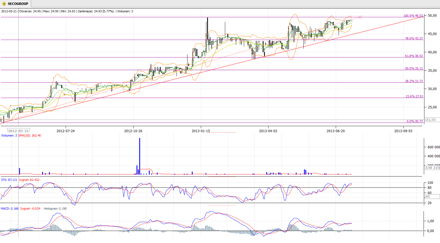Select the SECOGROUP chart tab
Screen dimensions: 440x243
pyautogui.click(x=15, y=4)
